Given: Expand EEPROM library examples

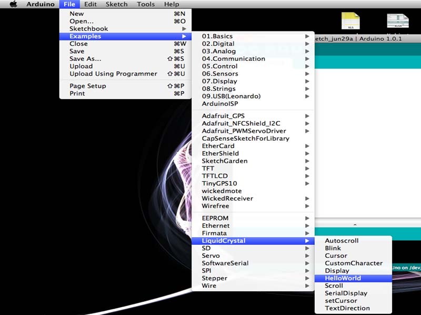Looking at the screenshot, I should coord(253,218).
